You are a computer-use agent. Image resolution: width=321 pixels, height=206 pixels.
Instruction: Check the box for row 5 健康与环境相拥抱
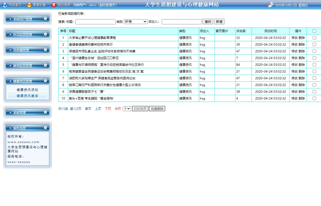(x=314, y=65)
